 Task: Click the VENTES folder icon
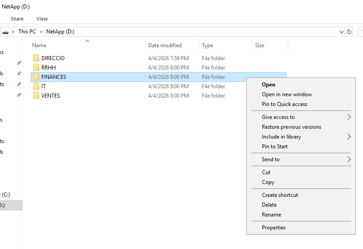coord(36,96)
